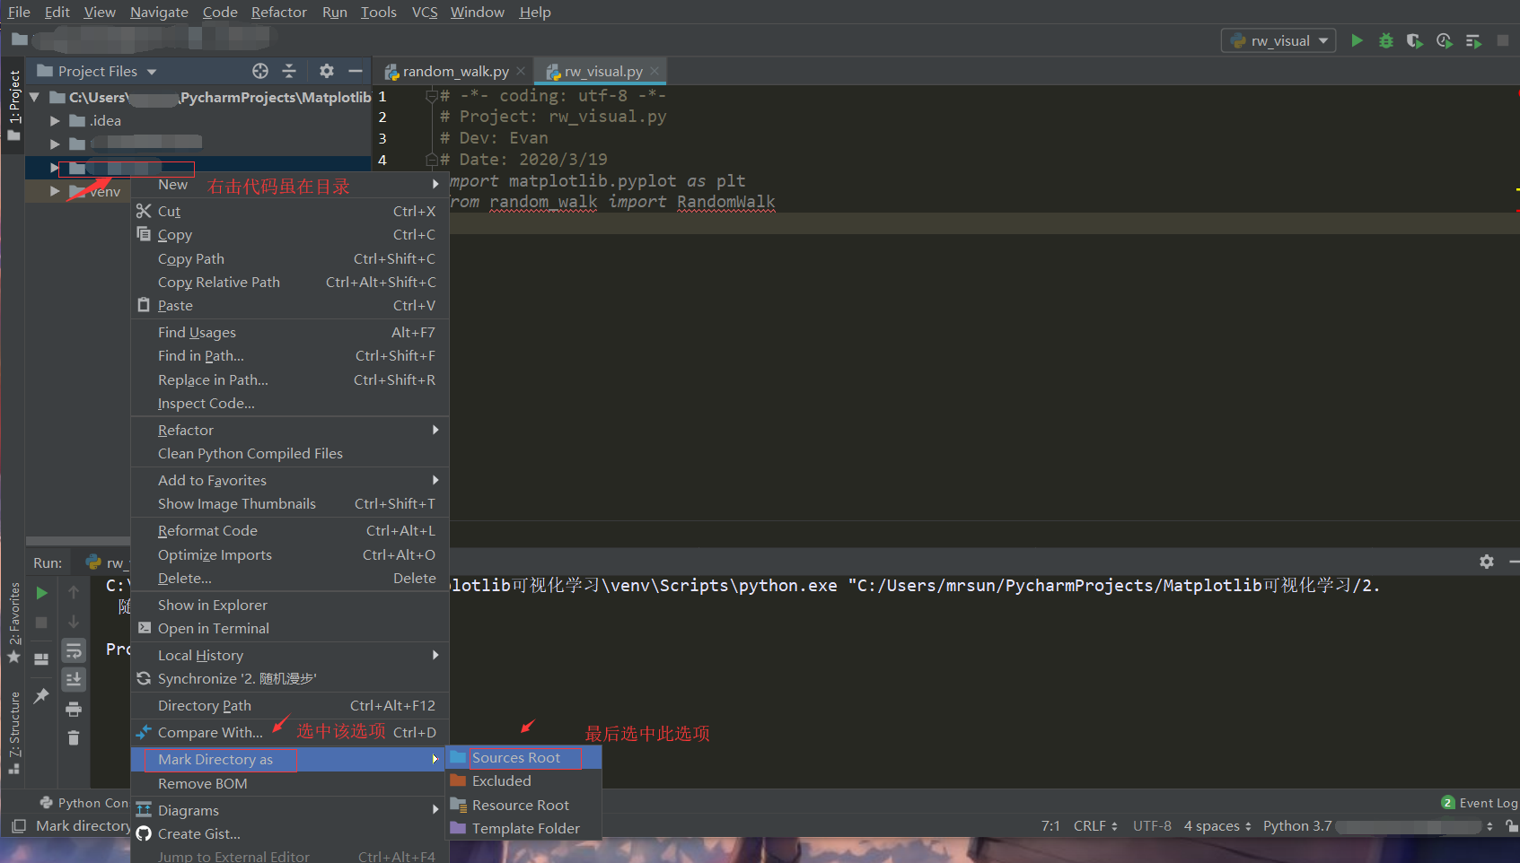Screen dimensions: 1520x863
Task: Click Find Usages
Action: coord(290,332)
